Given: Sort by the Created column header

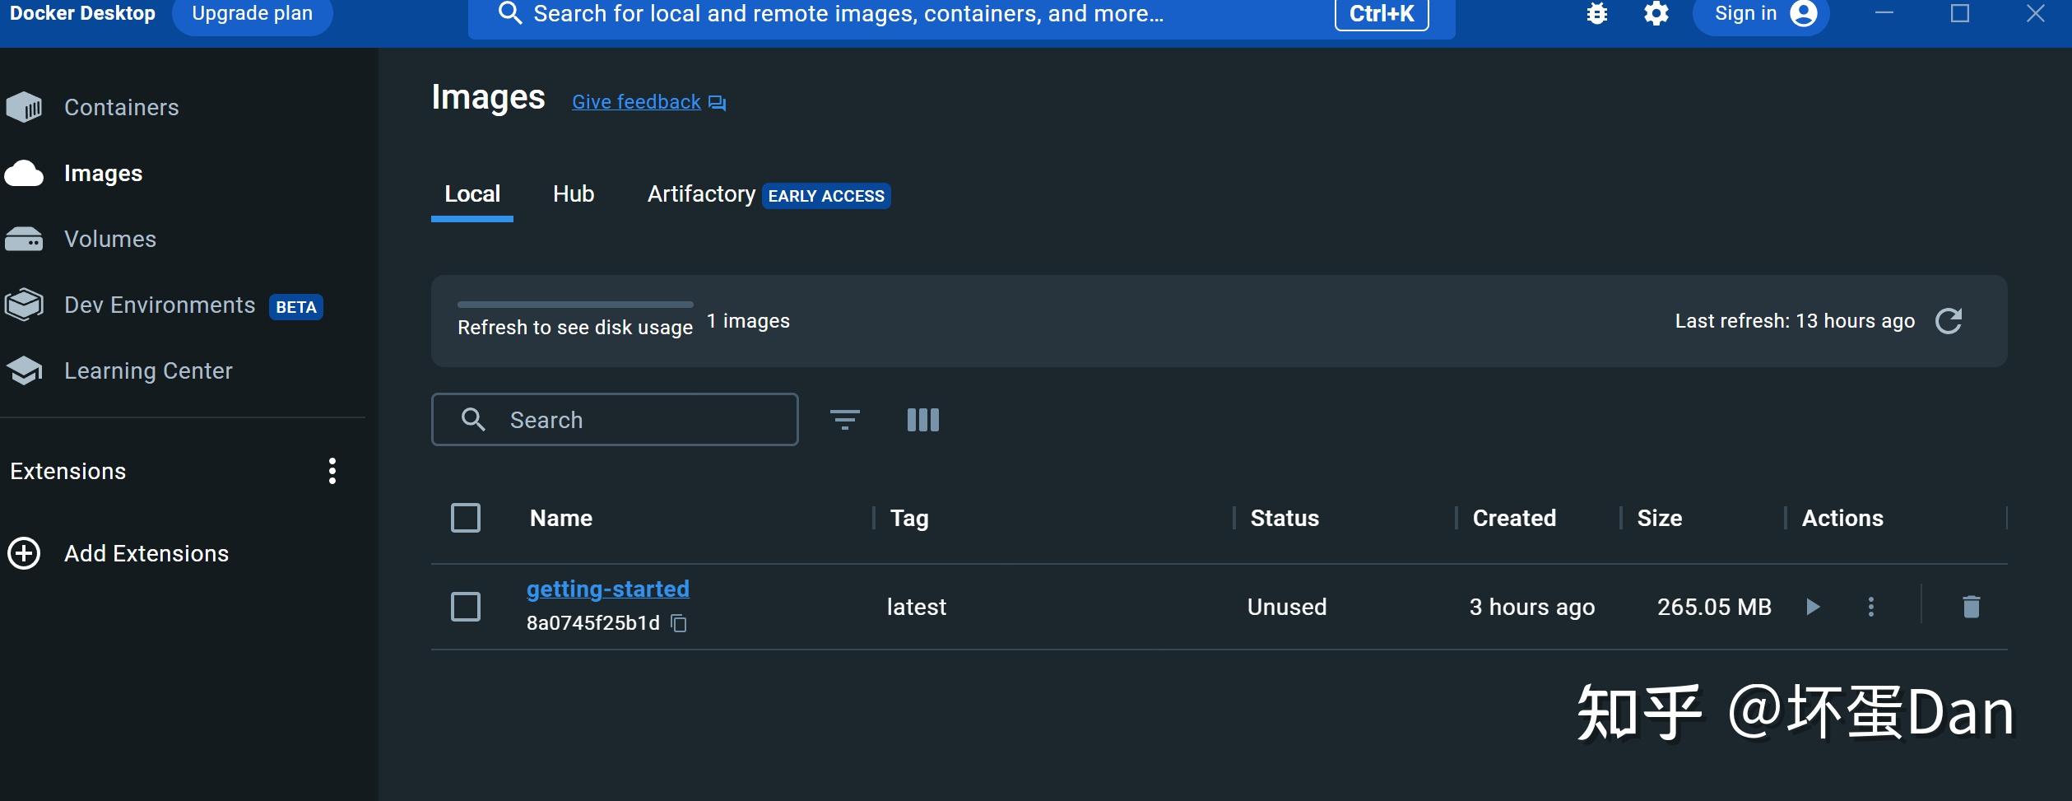Looking at the screenshot, I should pos(1514,518).
